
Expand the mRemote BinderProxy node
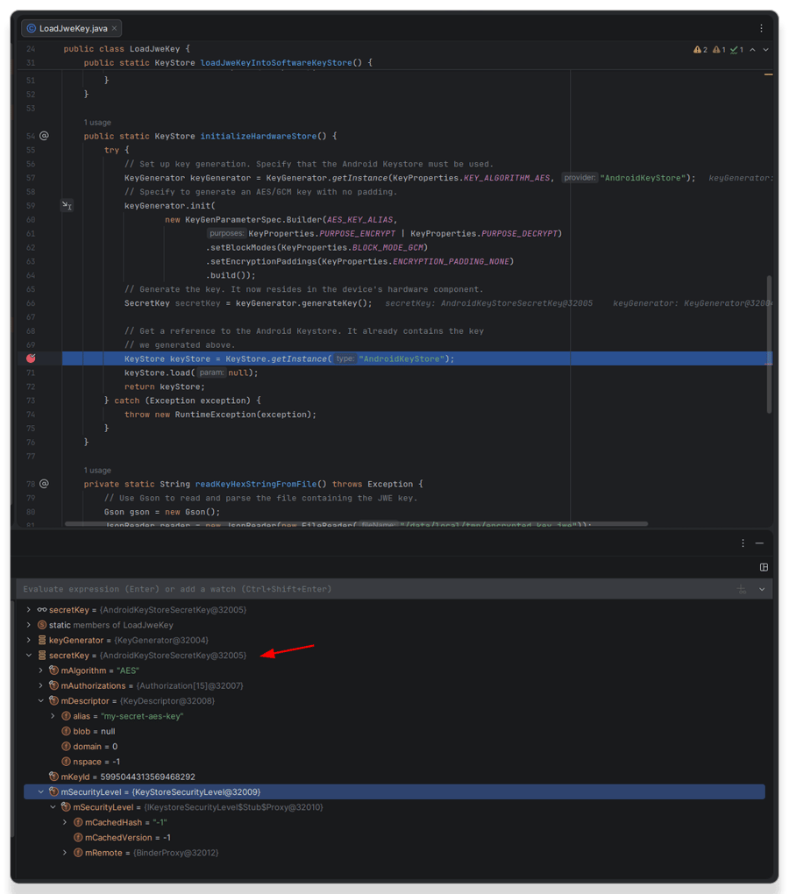click(x=65, y=852)
